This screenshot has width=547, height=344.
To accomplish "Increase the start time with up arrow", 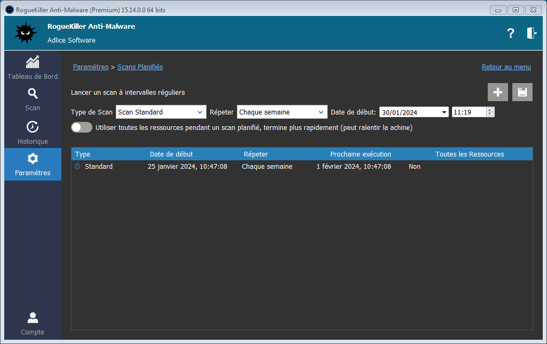I will pos(490,110).
